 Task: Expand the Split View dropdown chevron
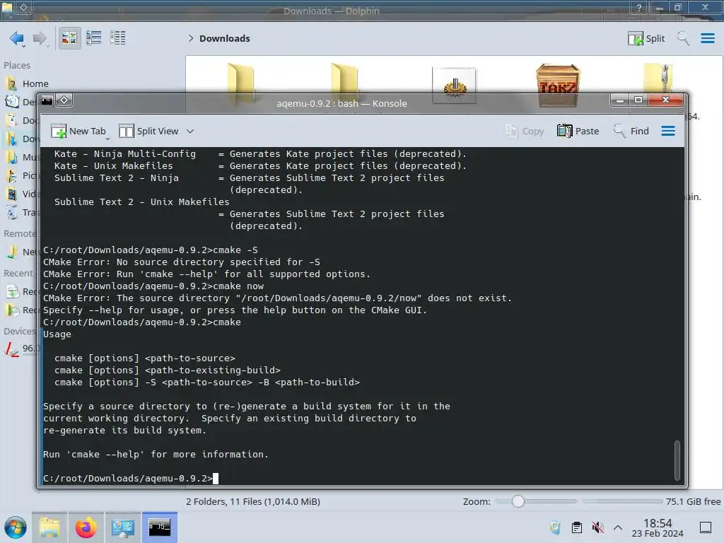click(190, 131)
